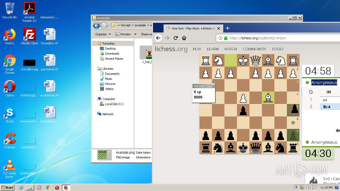Click the lichess.org logo link
Viewport: 340px width, 191px height.
click(171, 49)
